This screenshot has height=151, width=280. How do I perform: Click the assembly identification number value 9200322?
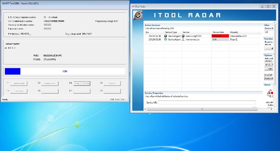(x=47, y=25)
